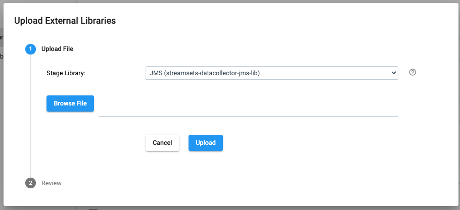Click the second partially hidden sidebar item
This screenshot has width=460, height=210.
pos(2,56)
